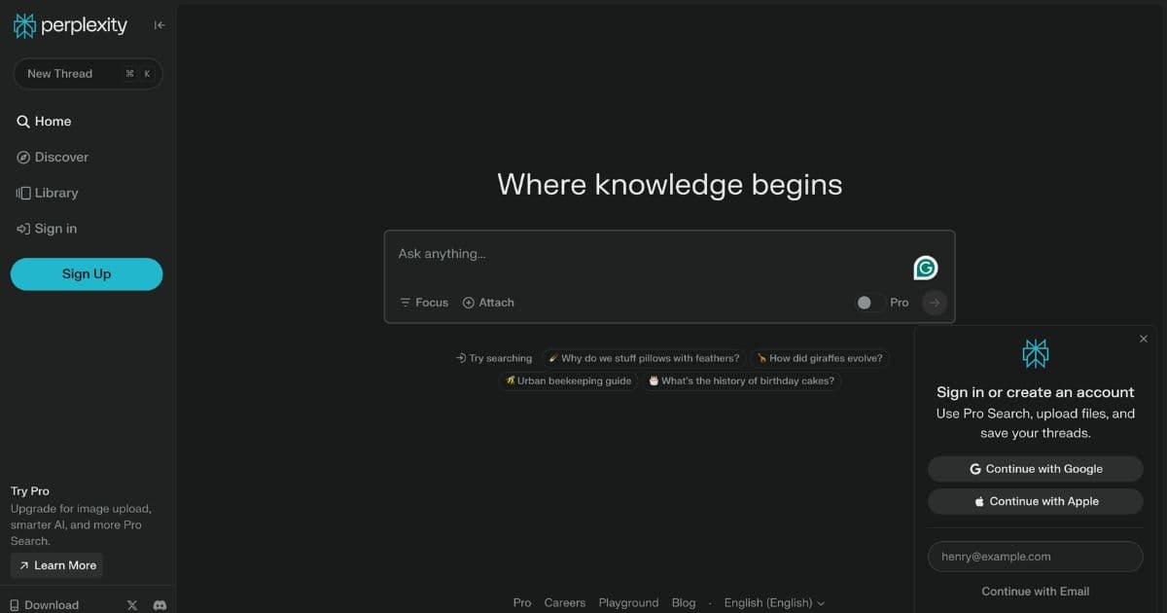This screenshot has height=613, width=1167.
Task: Select 'Why do we stuff pillows with feathers?' suggestion
Action: [x=644, y=358]
